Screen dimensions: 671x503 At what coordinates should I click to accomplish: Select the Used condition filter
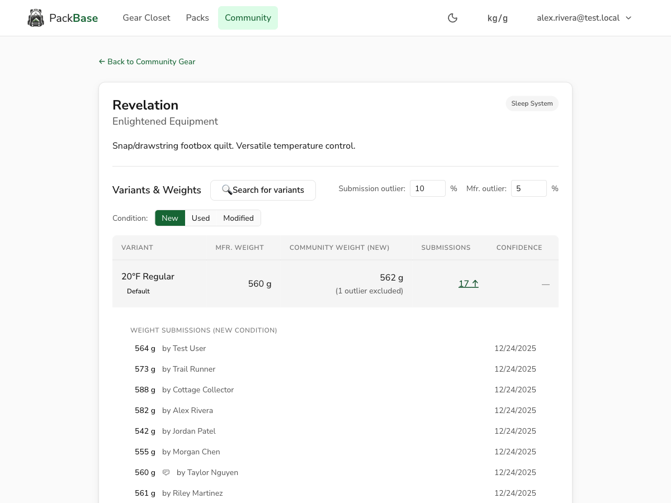[201, 218]
